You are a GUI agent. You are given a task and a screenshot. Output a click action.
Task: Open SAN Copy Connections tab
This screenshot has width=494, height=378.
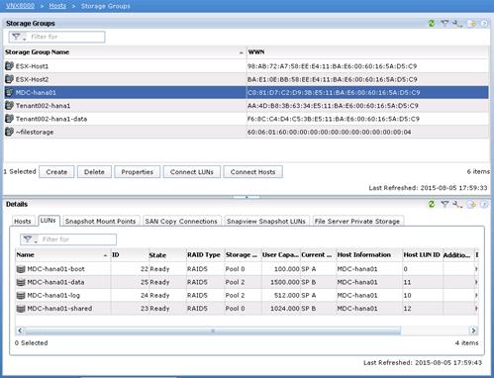click(181, 222)
